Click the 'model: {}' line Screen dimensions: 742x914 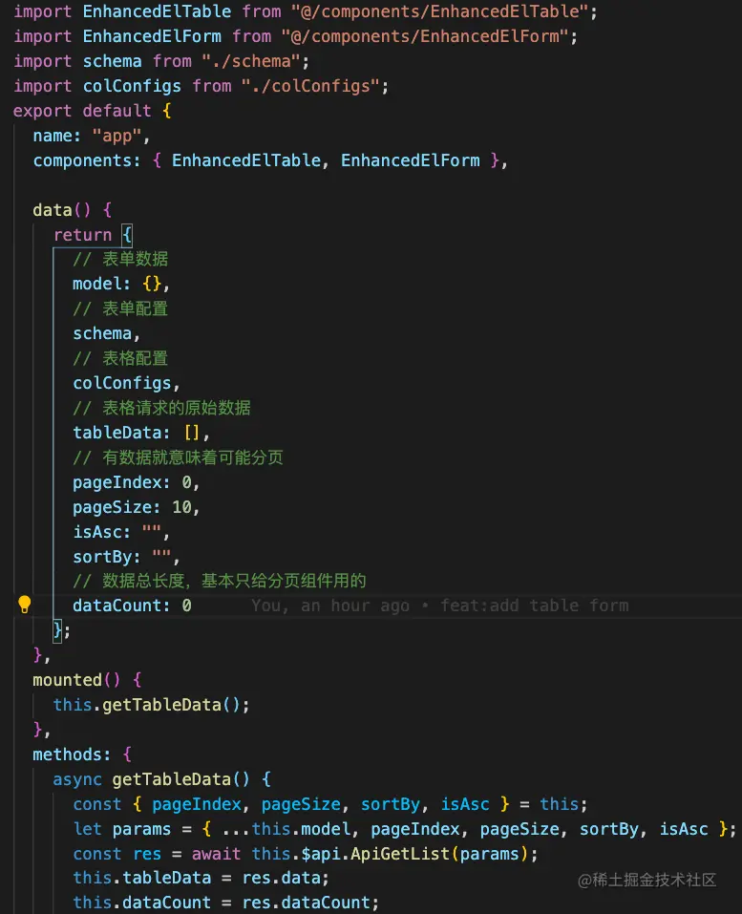pos(120,285)
